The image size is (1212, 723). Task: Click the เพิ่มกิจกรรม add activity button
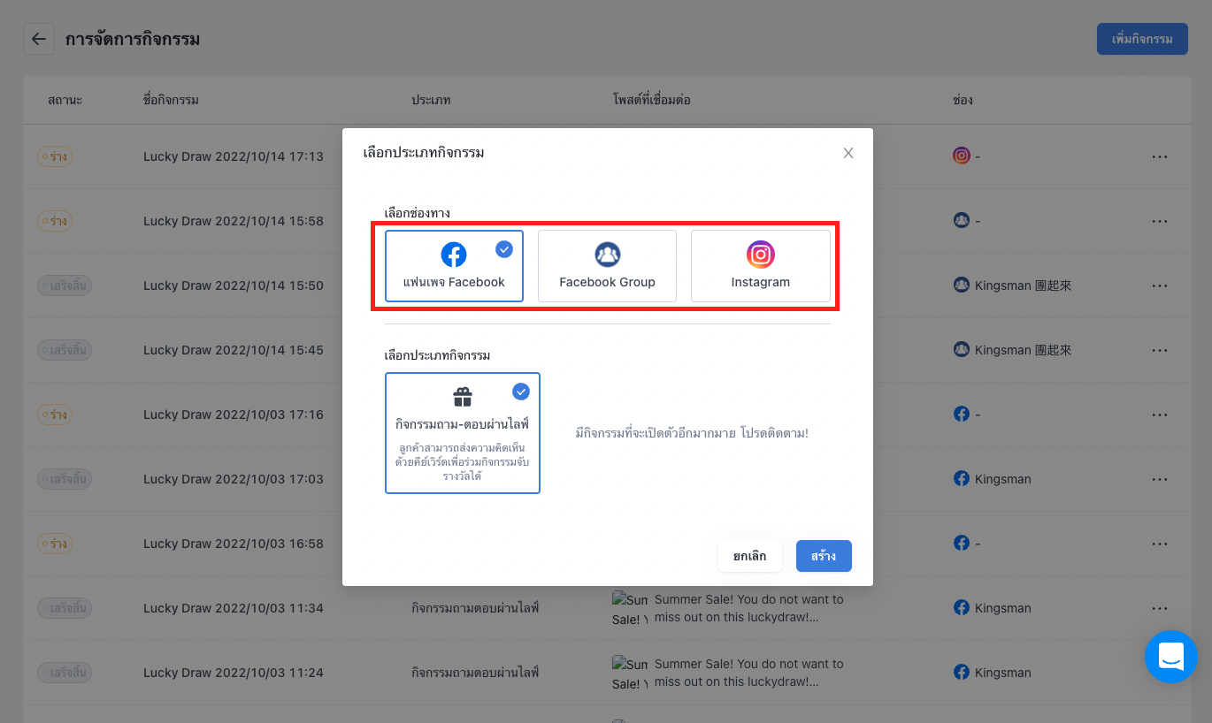[x=1142, y=39]
